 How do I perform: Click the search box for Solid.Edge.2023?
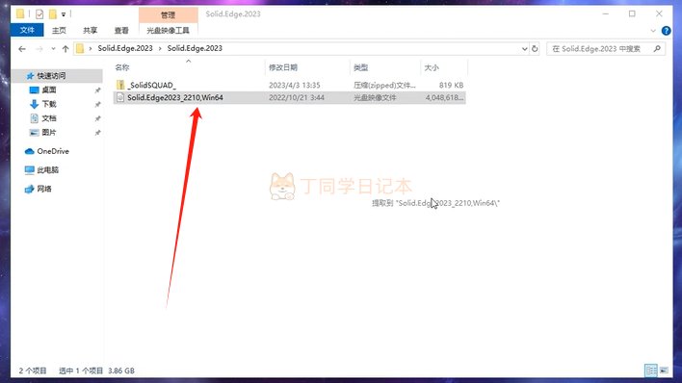click(x=605, y=49)
